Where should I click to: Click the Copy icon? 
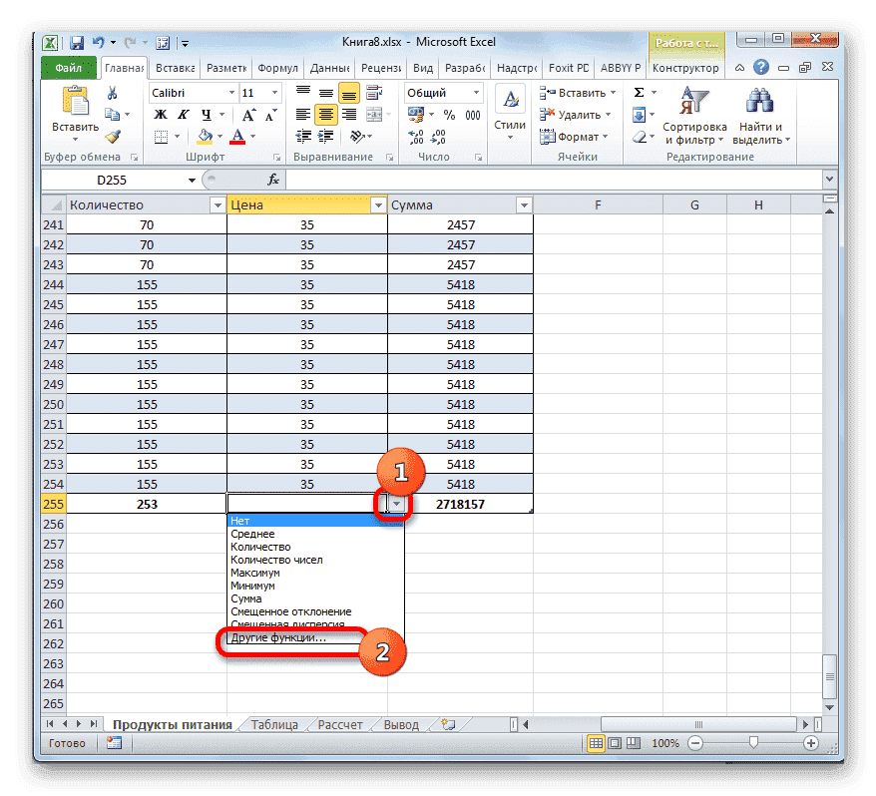[111, 112]
